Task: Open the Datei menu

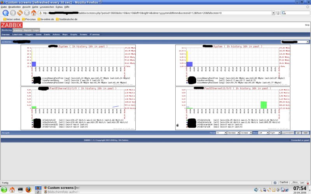Action: (4, 7)
